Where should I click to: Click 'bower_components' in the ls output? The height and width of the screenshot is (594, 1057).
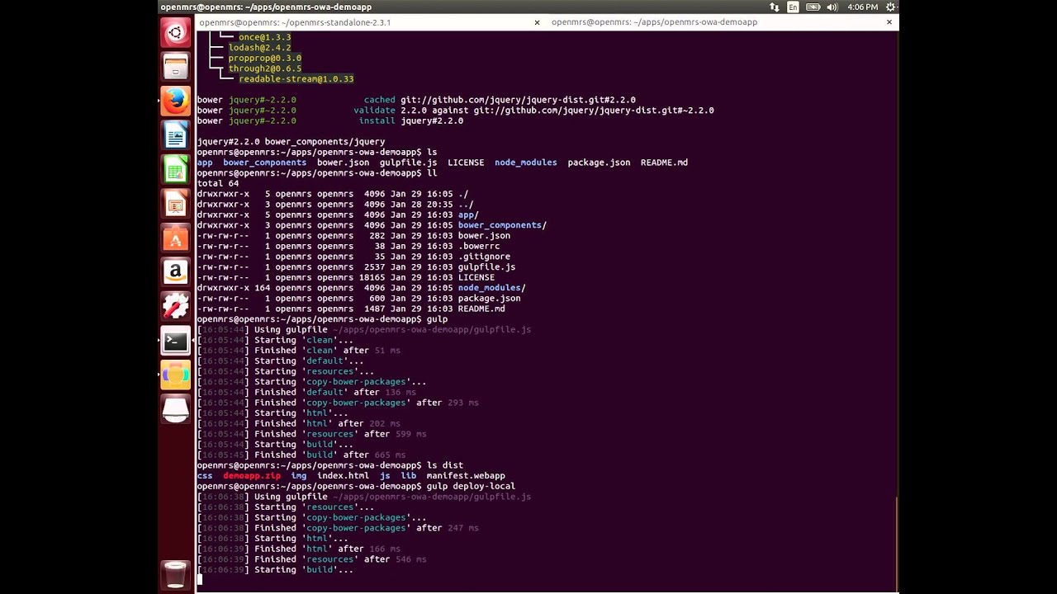264,163
